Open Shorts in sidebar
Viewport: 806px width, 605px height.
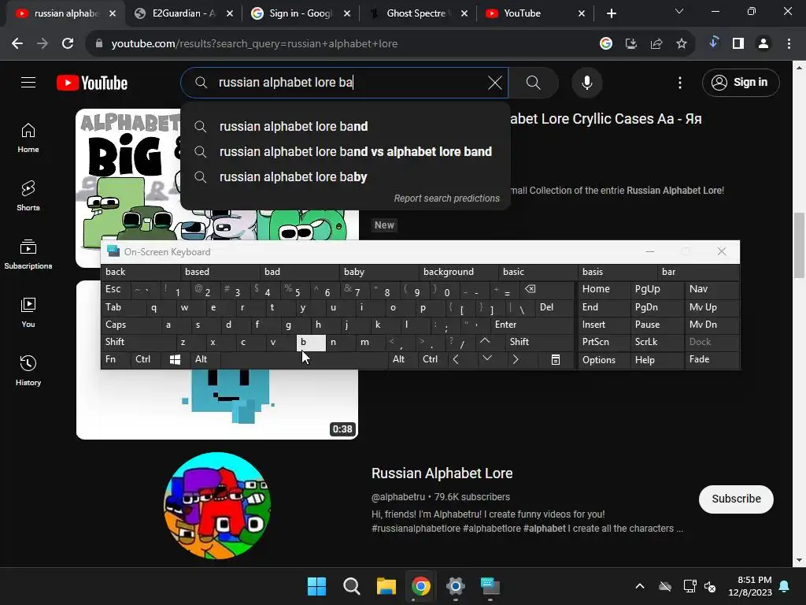28,196
